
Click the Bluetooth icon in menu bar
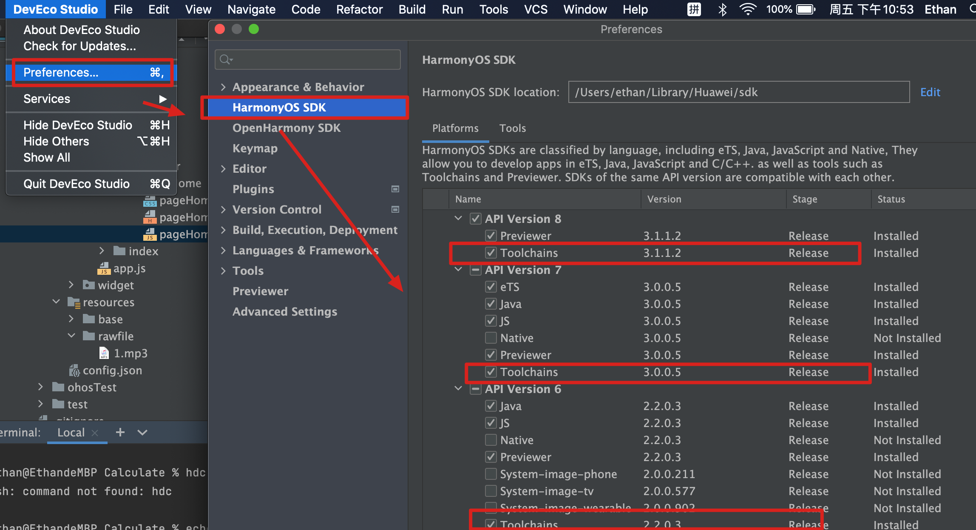pos(722,9)
